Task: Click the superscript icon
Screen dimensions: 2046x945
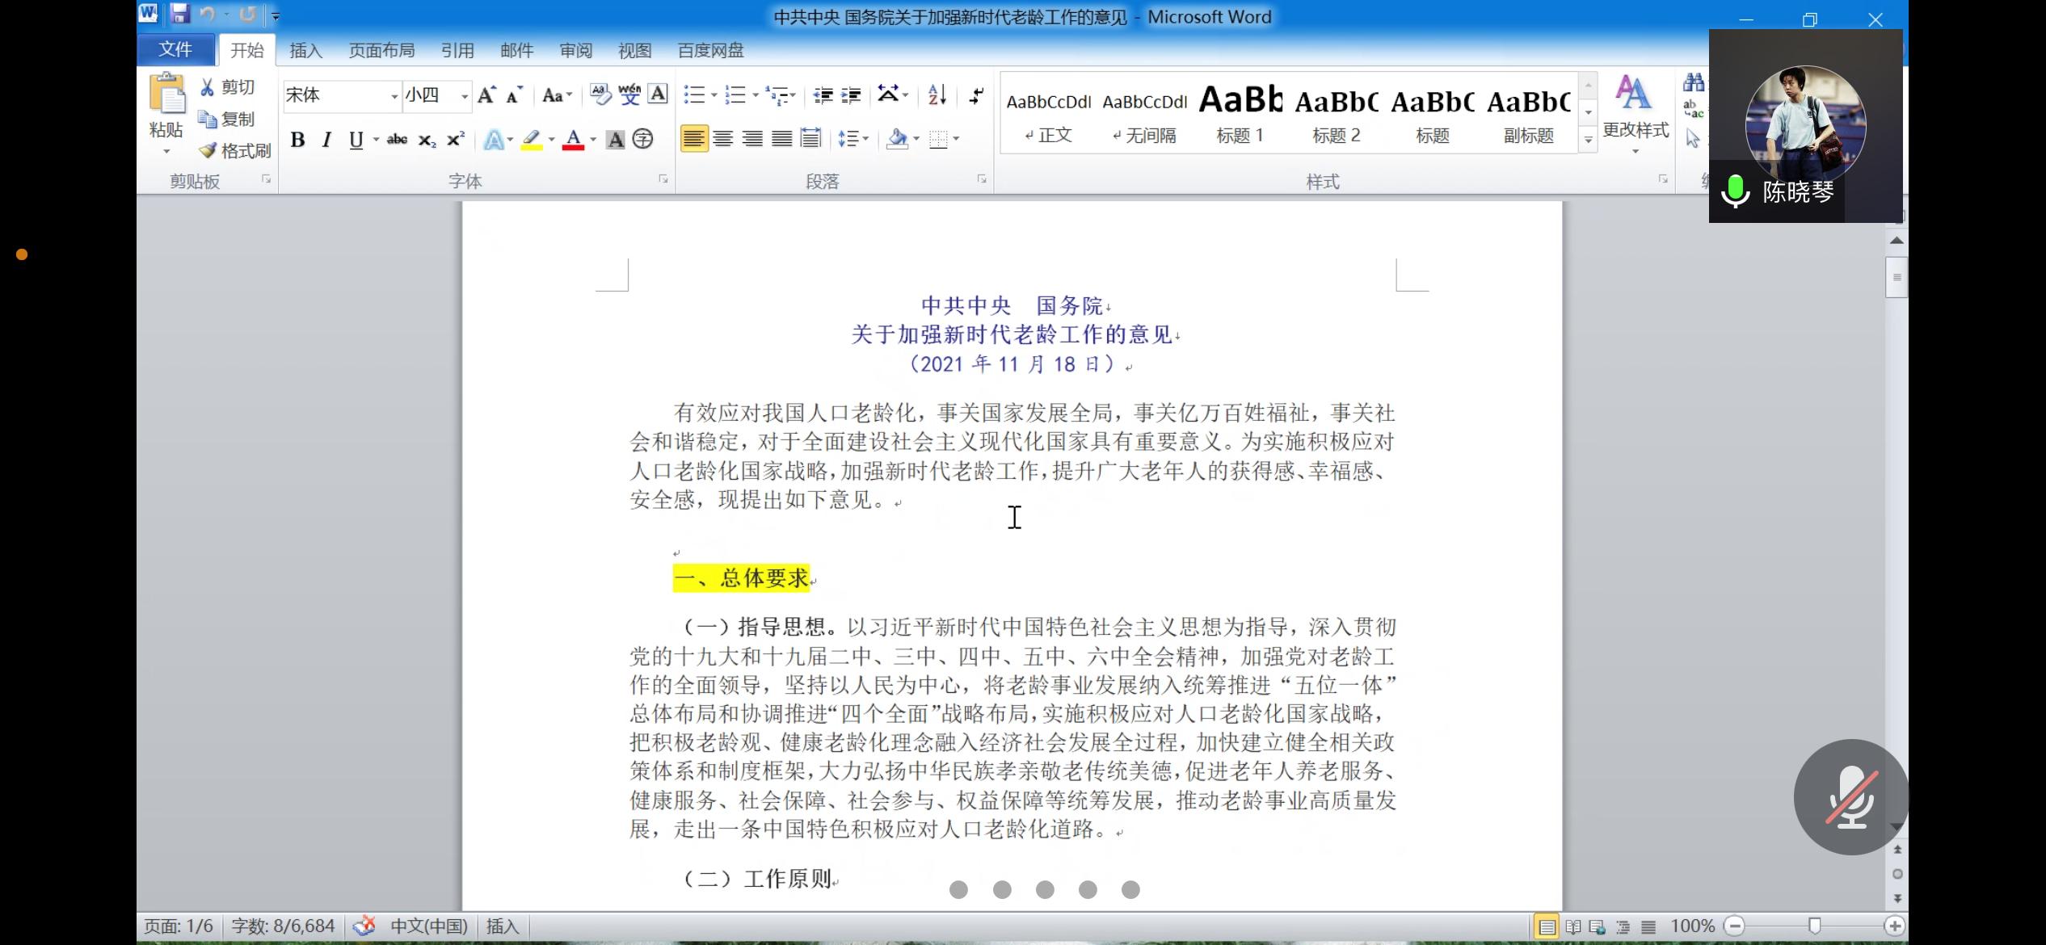Action: (x=456, y=140)
